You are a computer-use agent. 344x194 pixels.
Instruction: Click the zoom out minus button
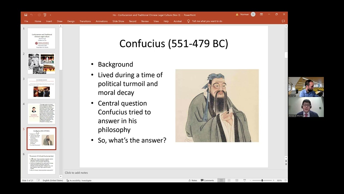250,181
